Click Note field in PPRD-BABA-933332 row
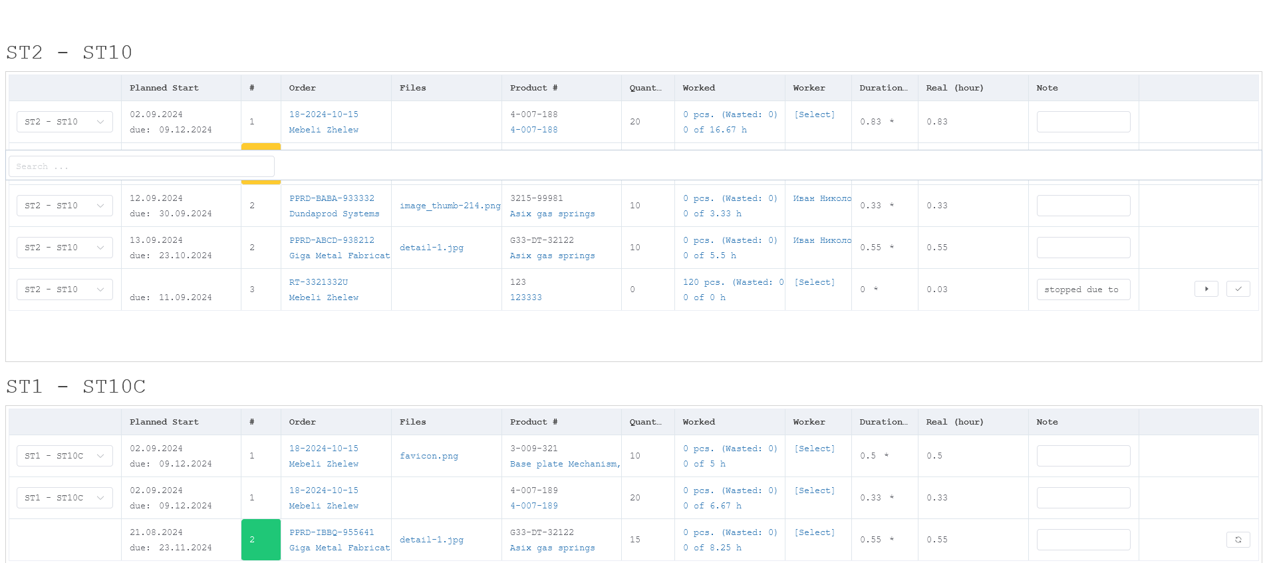Viewport: 1263px width, 563px height. tap(1083, 206)
